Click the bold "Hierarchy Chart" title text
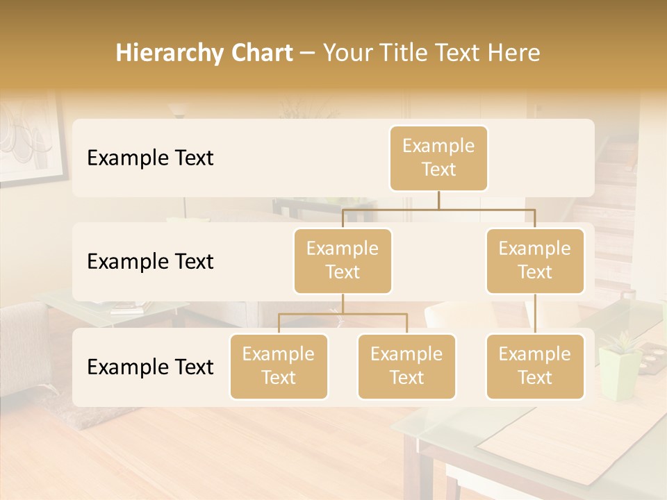 point(204,53)
